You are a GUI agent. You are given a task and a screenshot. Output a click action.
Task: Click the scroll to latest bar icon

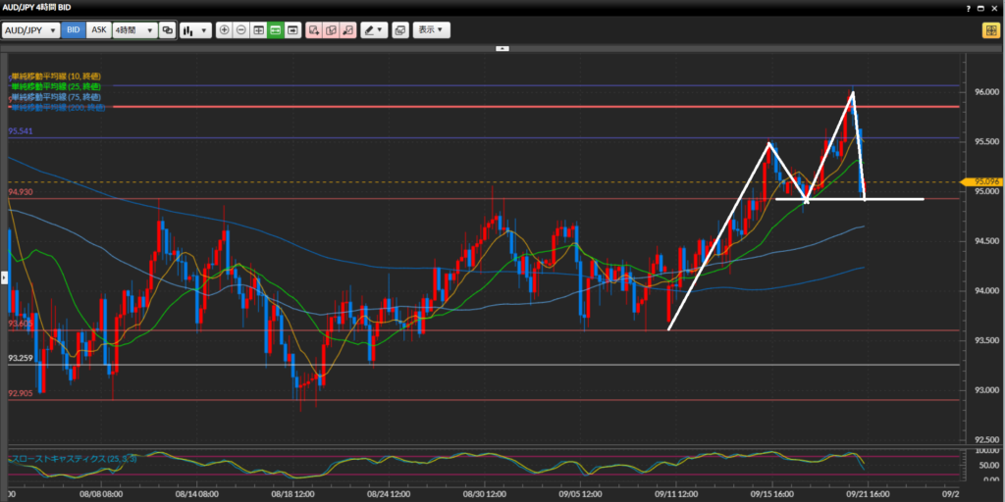tap(292, 30)
